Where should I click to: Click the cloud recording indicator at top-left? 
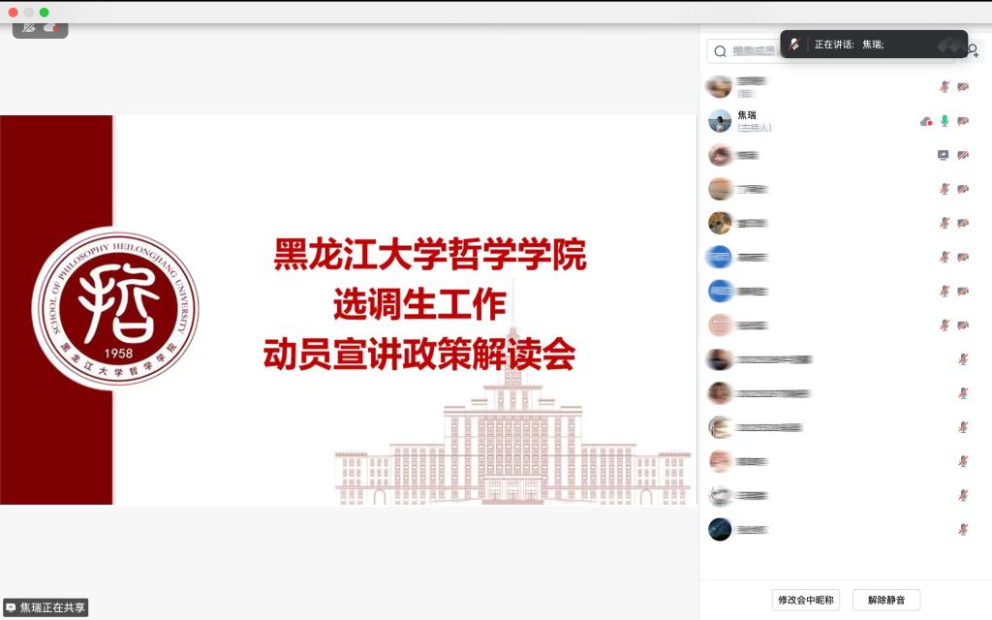click(x=52, y=28)
